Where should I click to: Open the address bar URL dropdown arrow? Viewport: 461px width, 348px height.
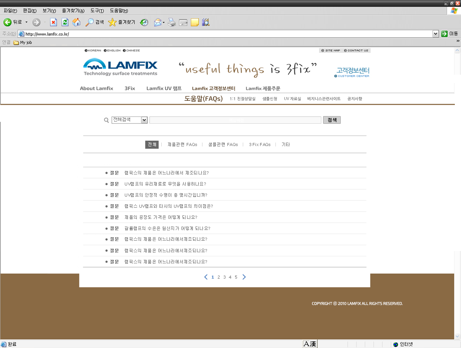(435, 34)
